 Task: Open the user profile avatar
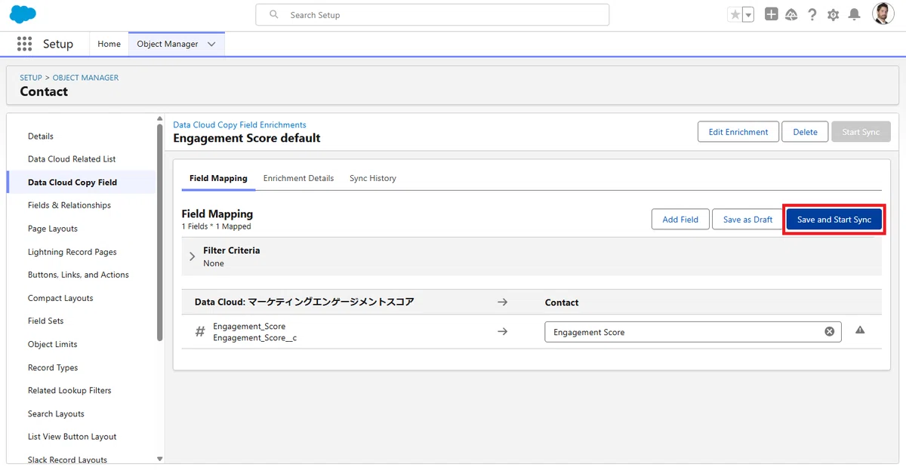(x=883, y=14)
